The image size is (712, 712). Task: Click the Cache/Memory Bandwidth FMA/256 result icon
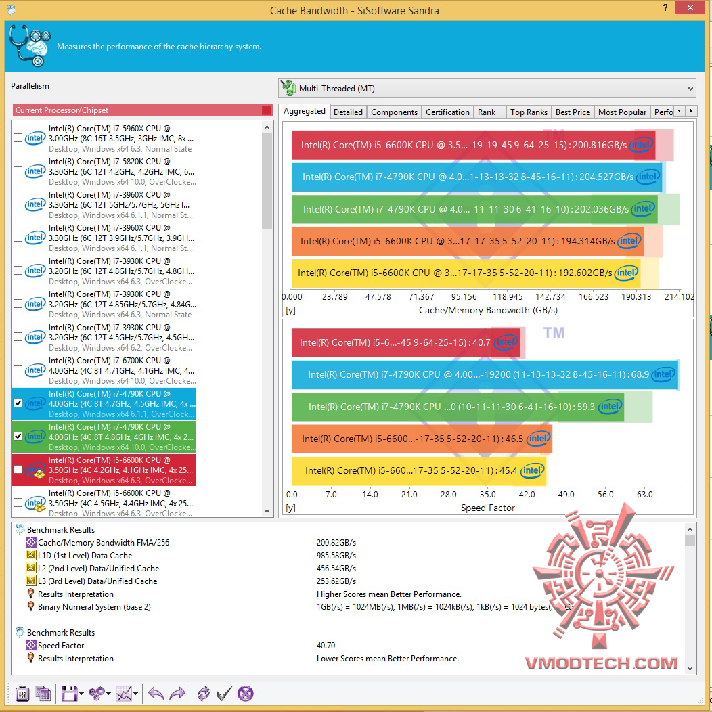31,542
